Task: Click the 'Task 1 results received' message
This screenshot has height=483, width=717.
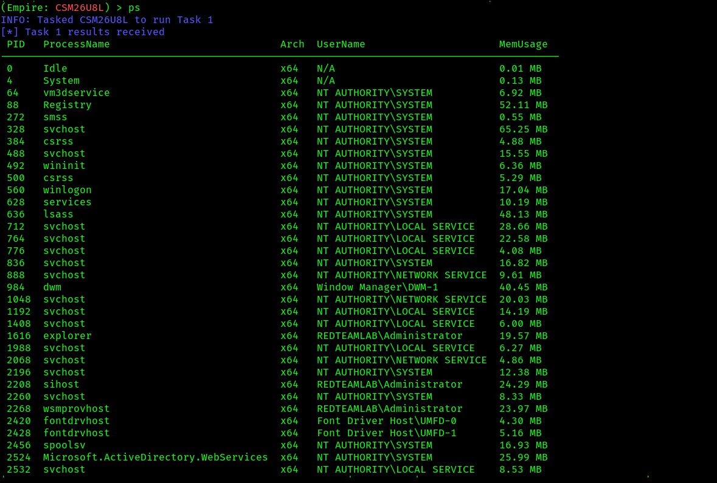Action: click(x=95, y=32)
